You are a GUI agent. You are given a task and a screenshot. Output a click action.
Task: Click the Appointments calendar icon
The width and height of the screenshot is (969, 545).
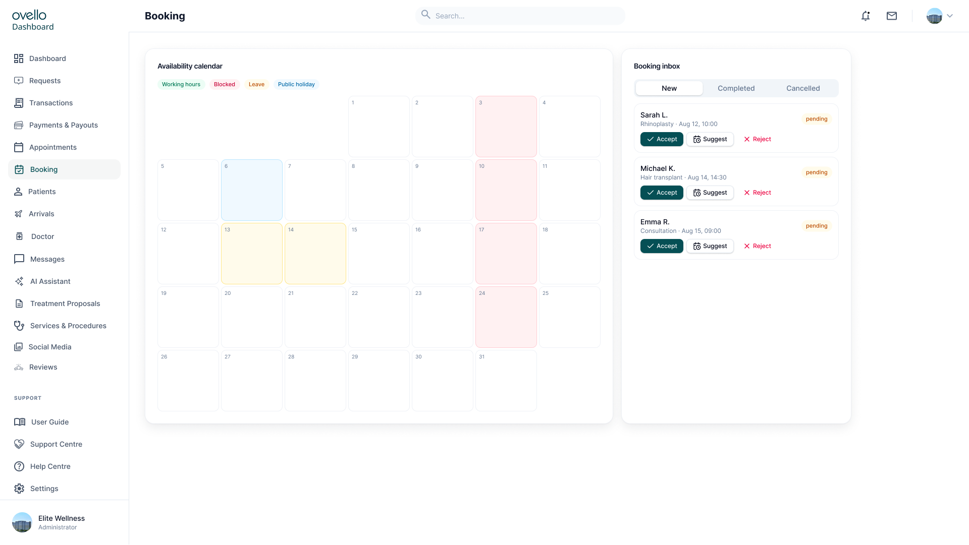pyautogui.click(x=19, y=147)
